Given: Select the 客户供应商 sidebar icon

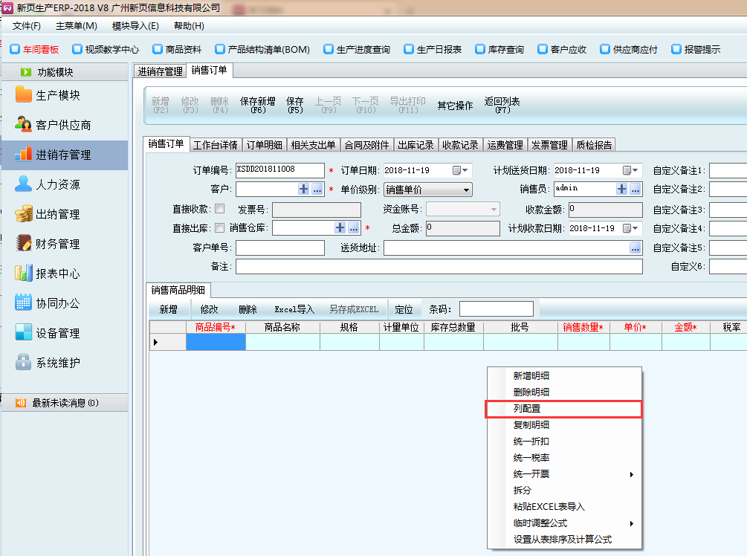Looking at the screenshot, I should click(24, 125).
